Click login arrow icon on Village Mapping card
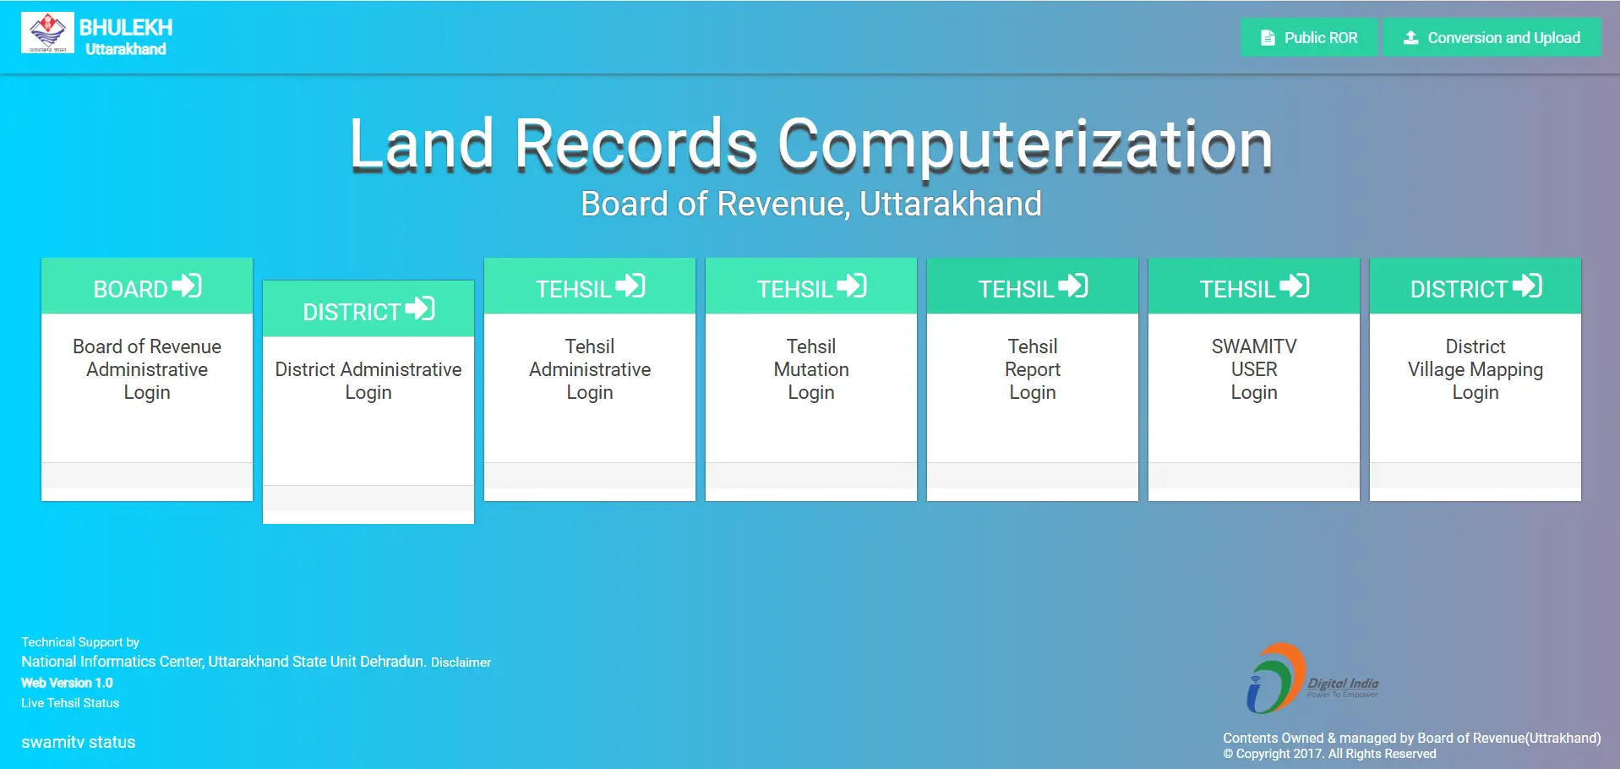The image size is (1620, 769). pyautogui.click(x=1527, y=286)
